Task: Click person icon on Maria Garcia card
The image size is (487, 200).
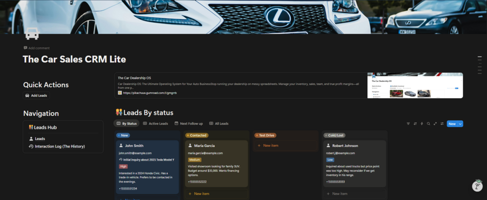Action: [x=190, y=145]
